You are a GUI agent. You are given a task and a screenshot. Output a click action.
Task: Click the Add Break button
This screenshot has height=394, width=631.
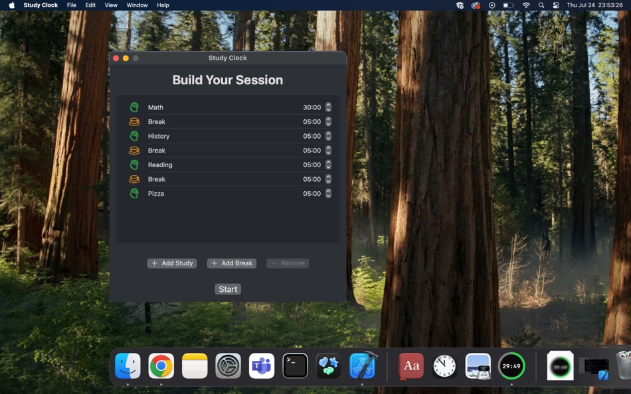[x=231, y=263]
